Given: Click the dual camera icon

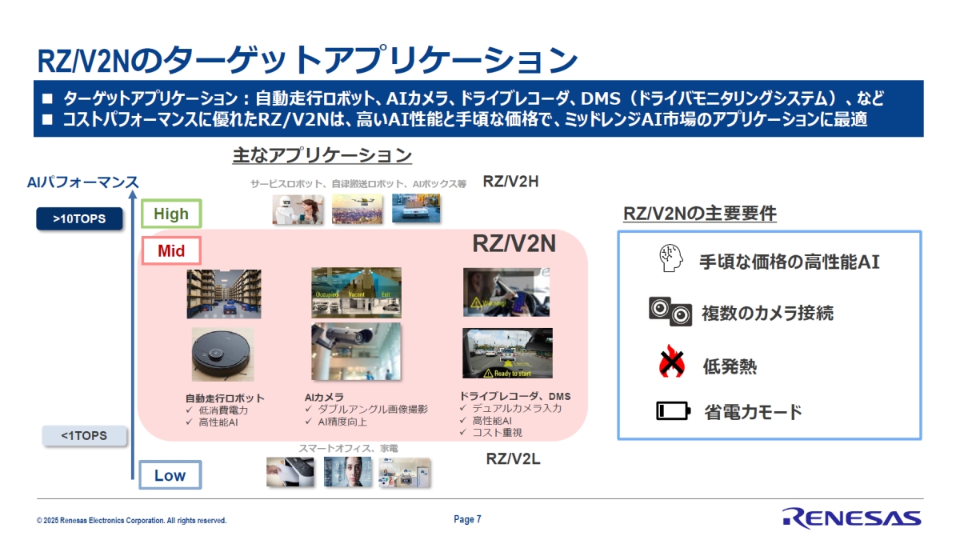Looking at the screenshot, I should click(670, 312).
